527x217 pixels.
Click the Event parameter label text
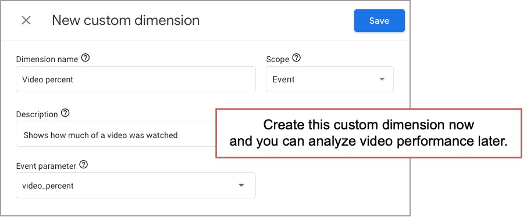pos(46,166)
